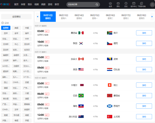Reserve the 卡塔尔 vs 瑞士 match
Screen dimensions: 155x123
point(144,85)
